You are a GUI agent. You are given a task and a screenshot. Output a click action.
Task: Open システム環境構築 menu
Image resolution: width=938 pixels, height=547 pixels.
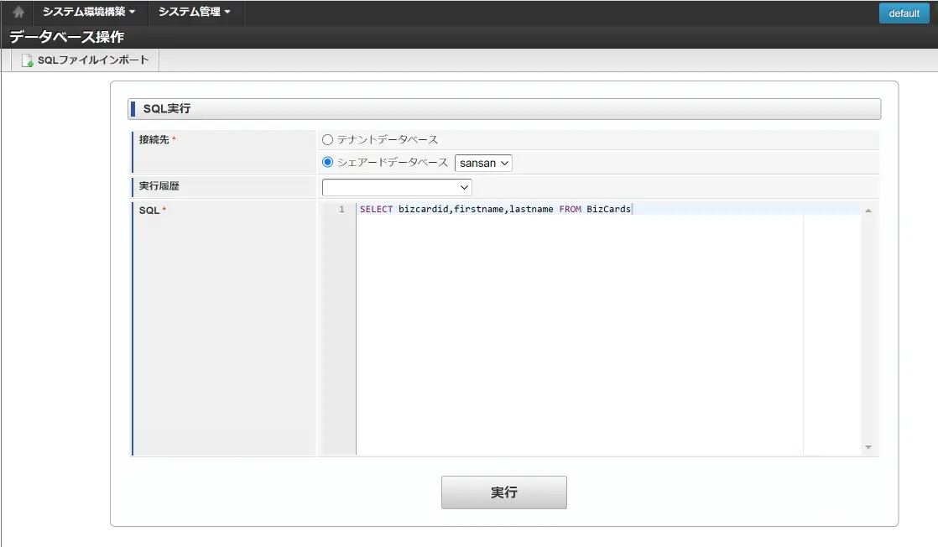(x=89, y=12)
